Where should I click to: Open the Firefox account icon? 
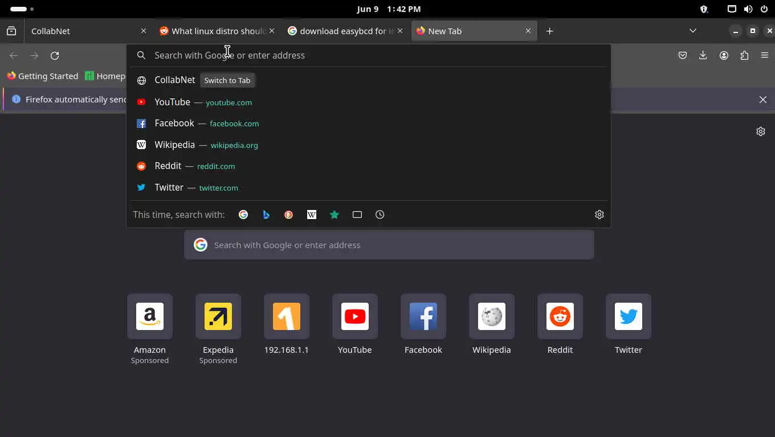724,55
